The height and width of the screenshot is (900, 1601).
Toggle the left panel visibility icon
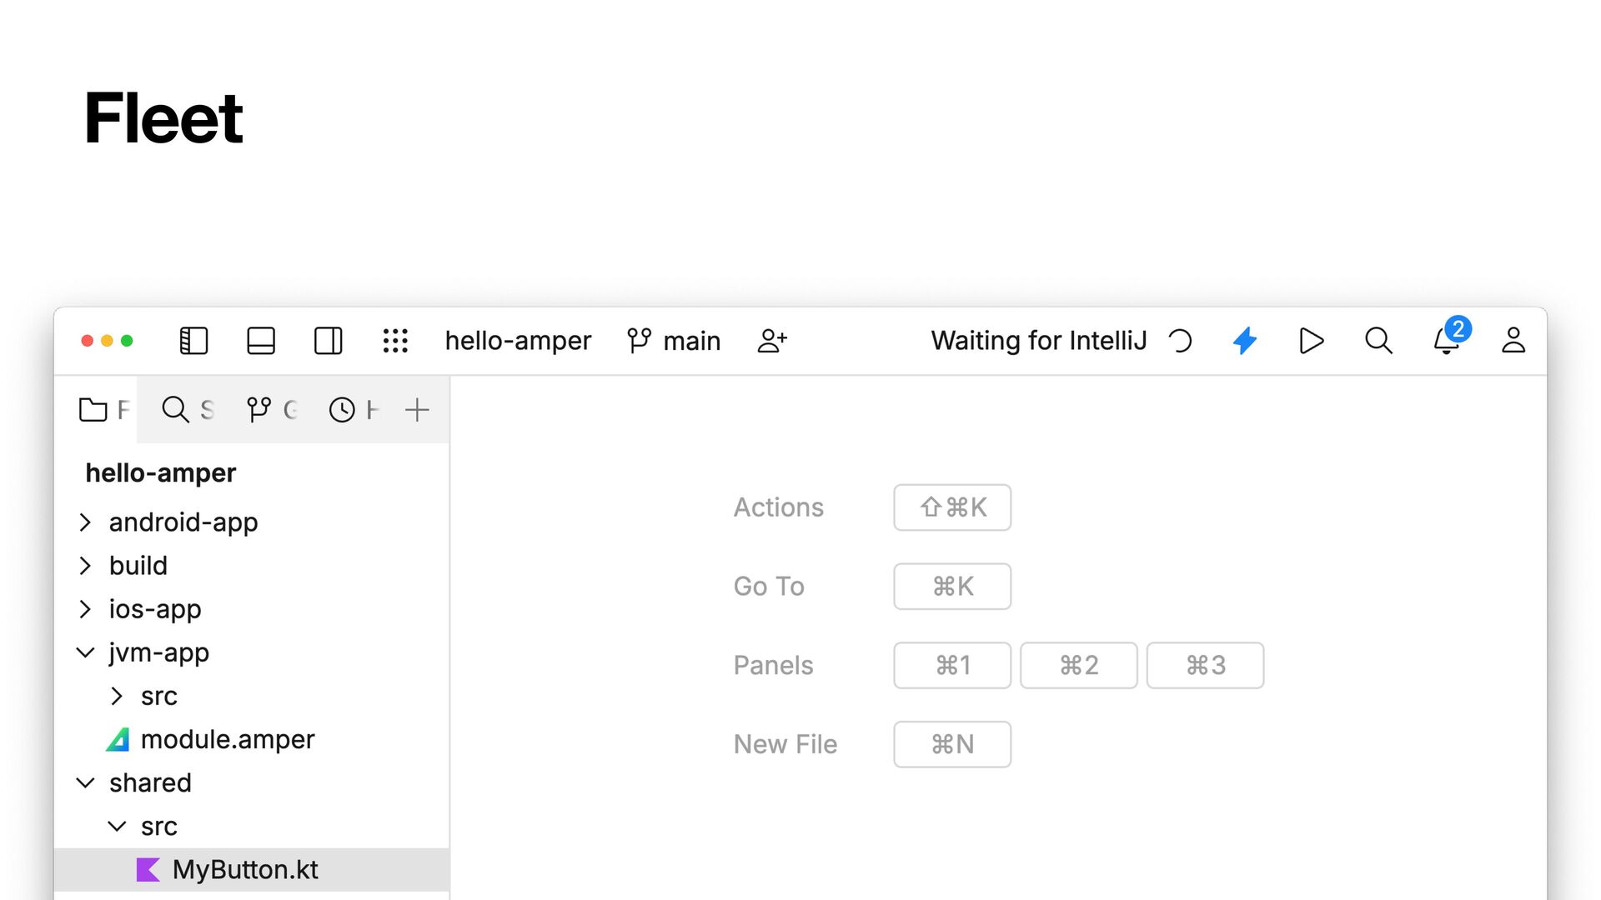(193, 341)
